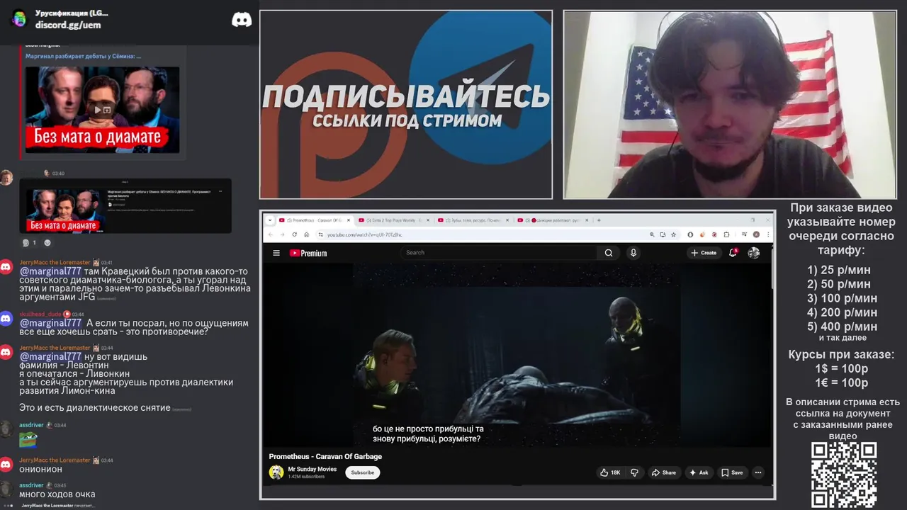907x510 pixels.
Task: Start voice search with microphone icon
Action: pyautogui.click(x=633, y=253)
